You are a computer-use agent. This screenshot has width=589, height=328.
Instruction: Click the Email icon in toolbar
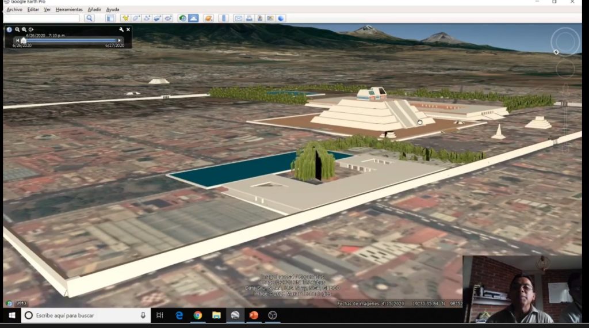click(x=239, y=18)
